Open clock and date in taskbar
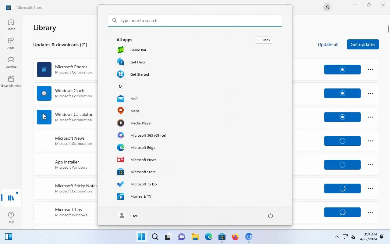The image size is (390, 244). 368,237
